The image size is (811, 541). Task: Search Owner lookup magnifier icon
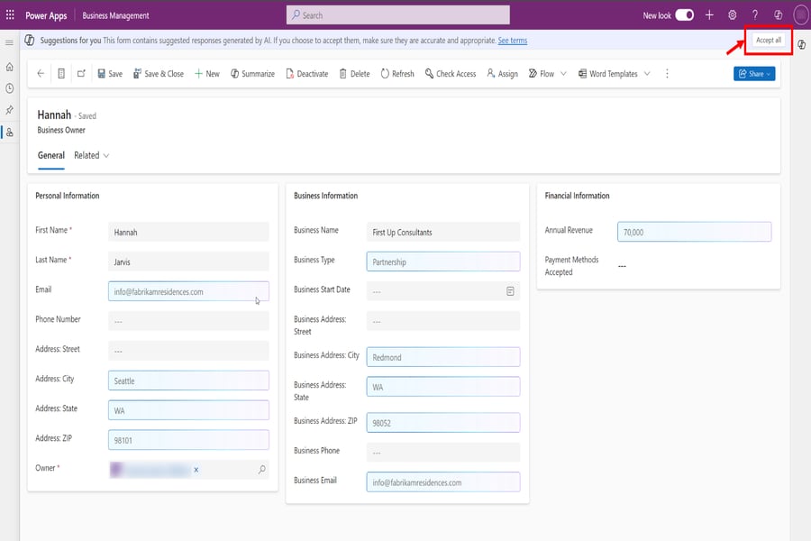point(261,470)
